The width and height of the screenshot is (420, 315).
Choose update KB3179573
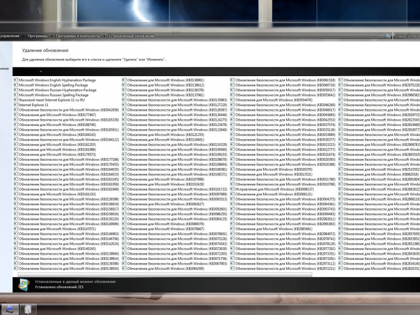(55, 154)
